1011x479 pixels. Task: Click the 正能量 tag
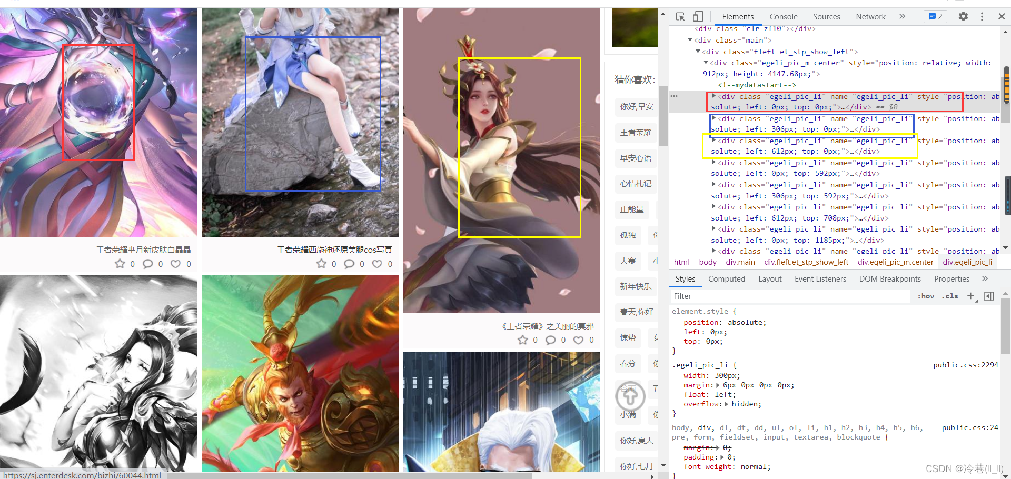click(x=632, y=209)
